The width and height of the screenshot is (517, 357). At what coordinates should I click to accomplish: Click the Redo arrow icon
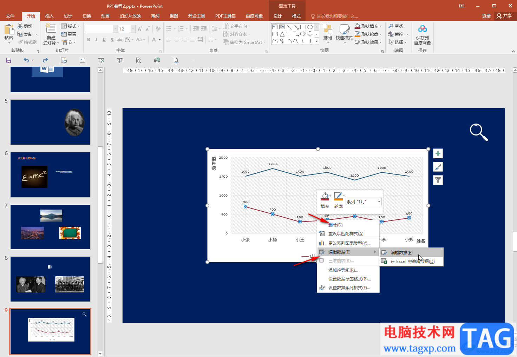(45, 60)
